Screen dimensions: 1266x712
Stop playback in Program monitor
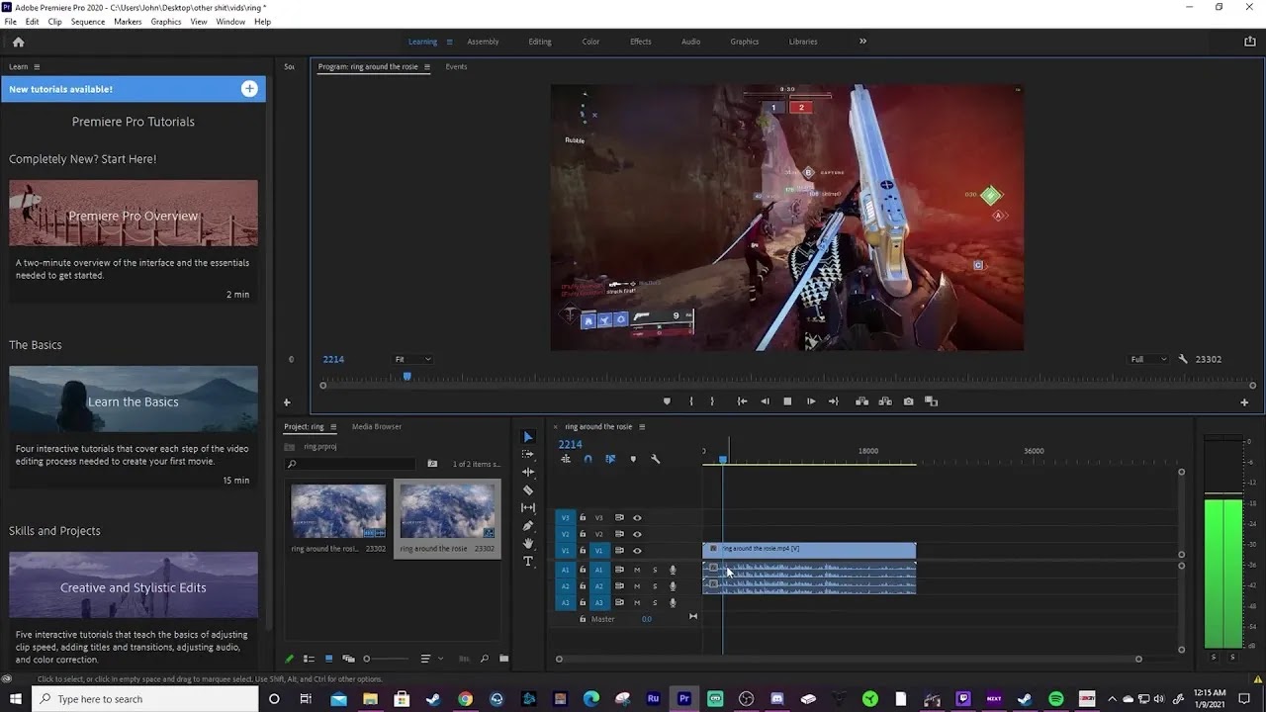pos(787,401)
